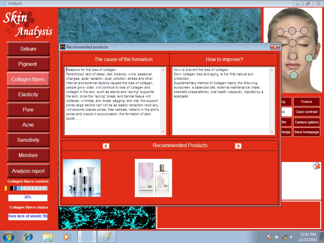Viewport: 324px width, 243px height.
Task: Select the Sebum analysis tab
Action: click(x=28, y=49)
